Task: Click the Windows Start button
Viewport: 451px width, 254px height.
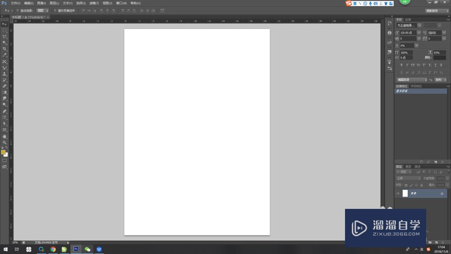Action: tap(5, 249)
